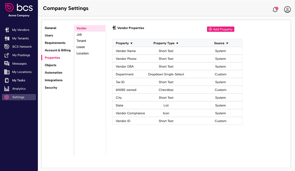Image resolution: width=295 pixels, height=171 pixels.
Task: Switch to the Job properties tab
Action: point(79,34)
